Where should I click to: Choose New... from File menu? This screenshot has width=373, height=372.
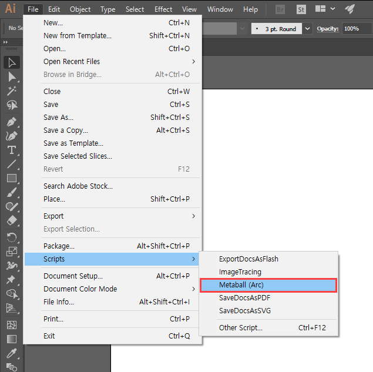pyautogui.click(x=112, y=23)
